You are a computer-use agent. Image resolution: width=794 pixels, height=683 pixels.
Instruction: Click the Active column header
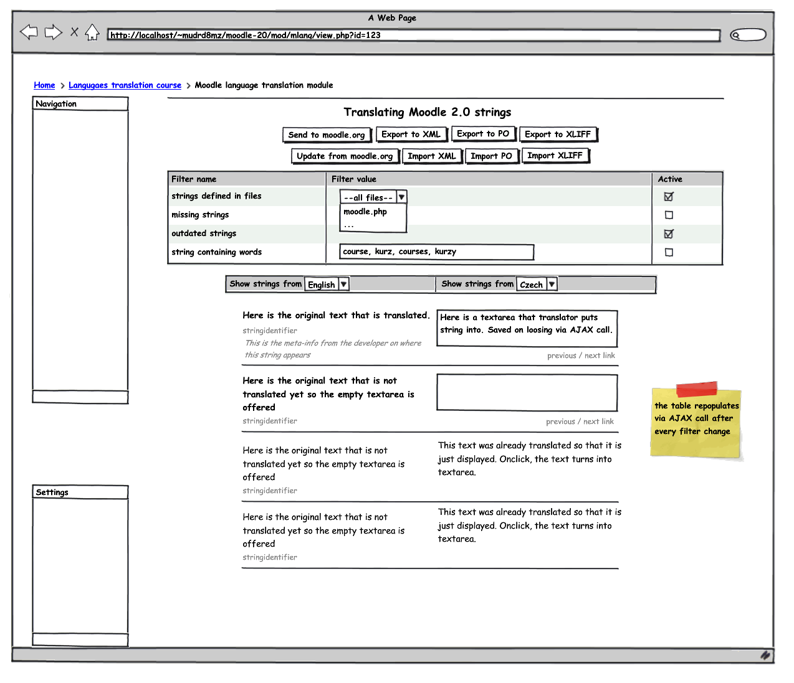pos(687,179)
